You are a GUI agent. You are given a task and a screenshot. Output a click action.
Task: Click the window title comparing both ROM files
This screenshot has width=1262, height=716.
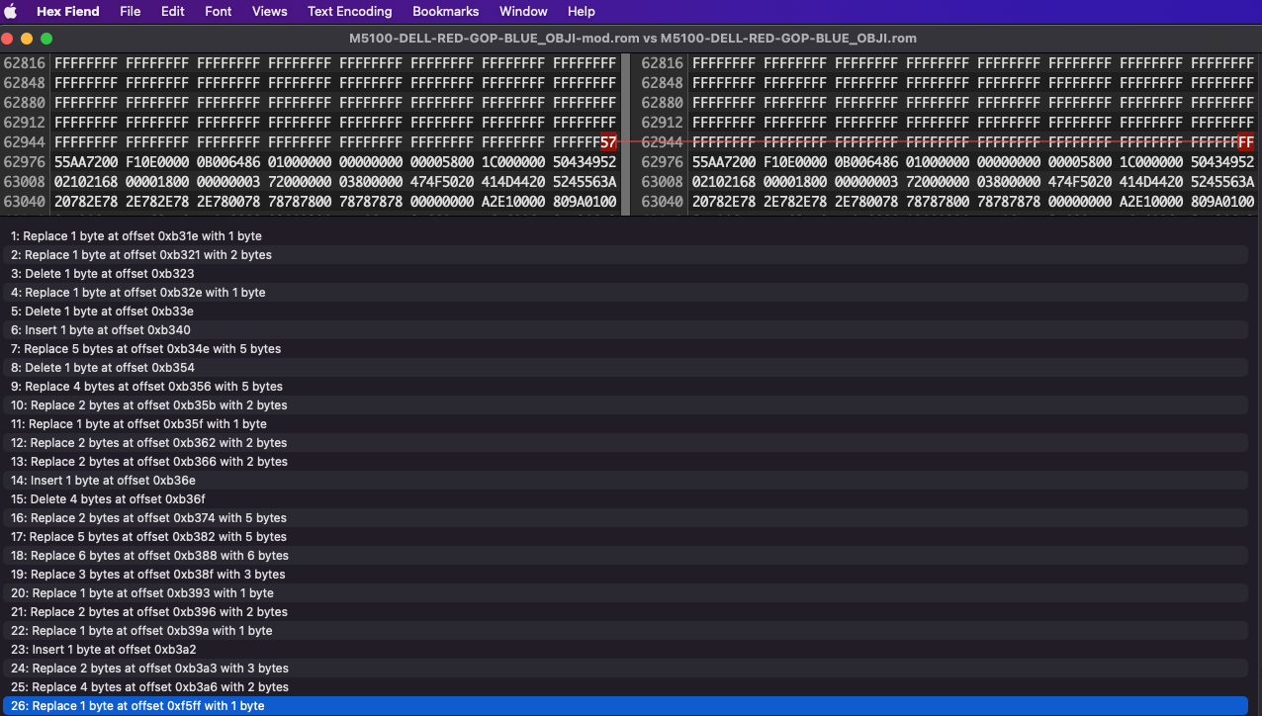(x=633, y=39)
